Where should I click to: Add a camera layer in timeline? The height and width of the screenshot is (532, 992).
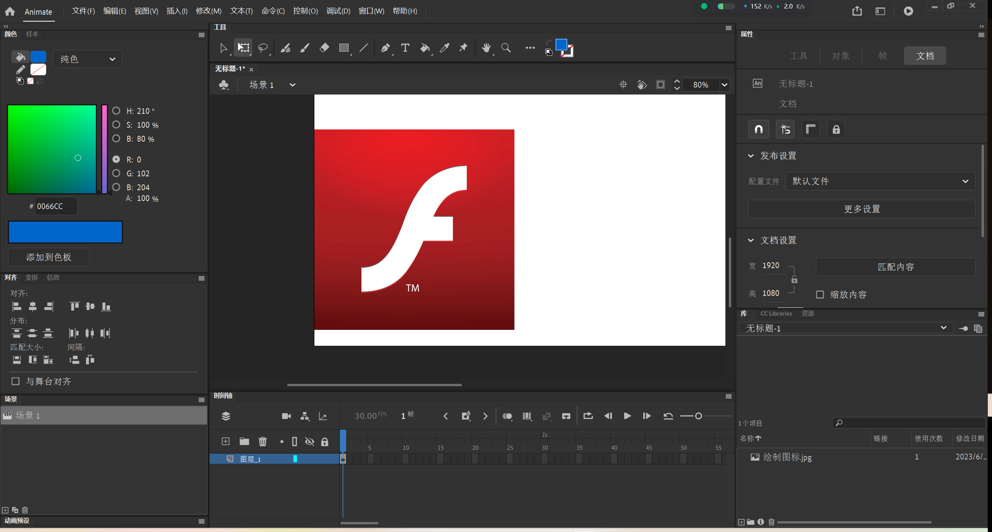[x=286, y=416]
